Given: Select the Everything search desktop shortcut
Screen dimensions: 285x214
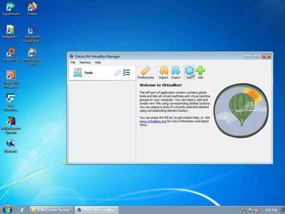Looking at the screenshot, I should click(x=11, y=55).
